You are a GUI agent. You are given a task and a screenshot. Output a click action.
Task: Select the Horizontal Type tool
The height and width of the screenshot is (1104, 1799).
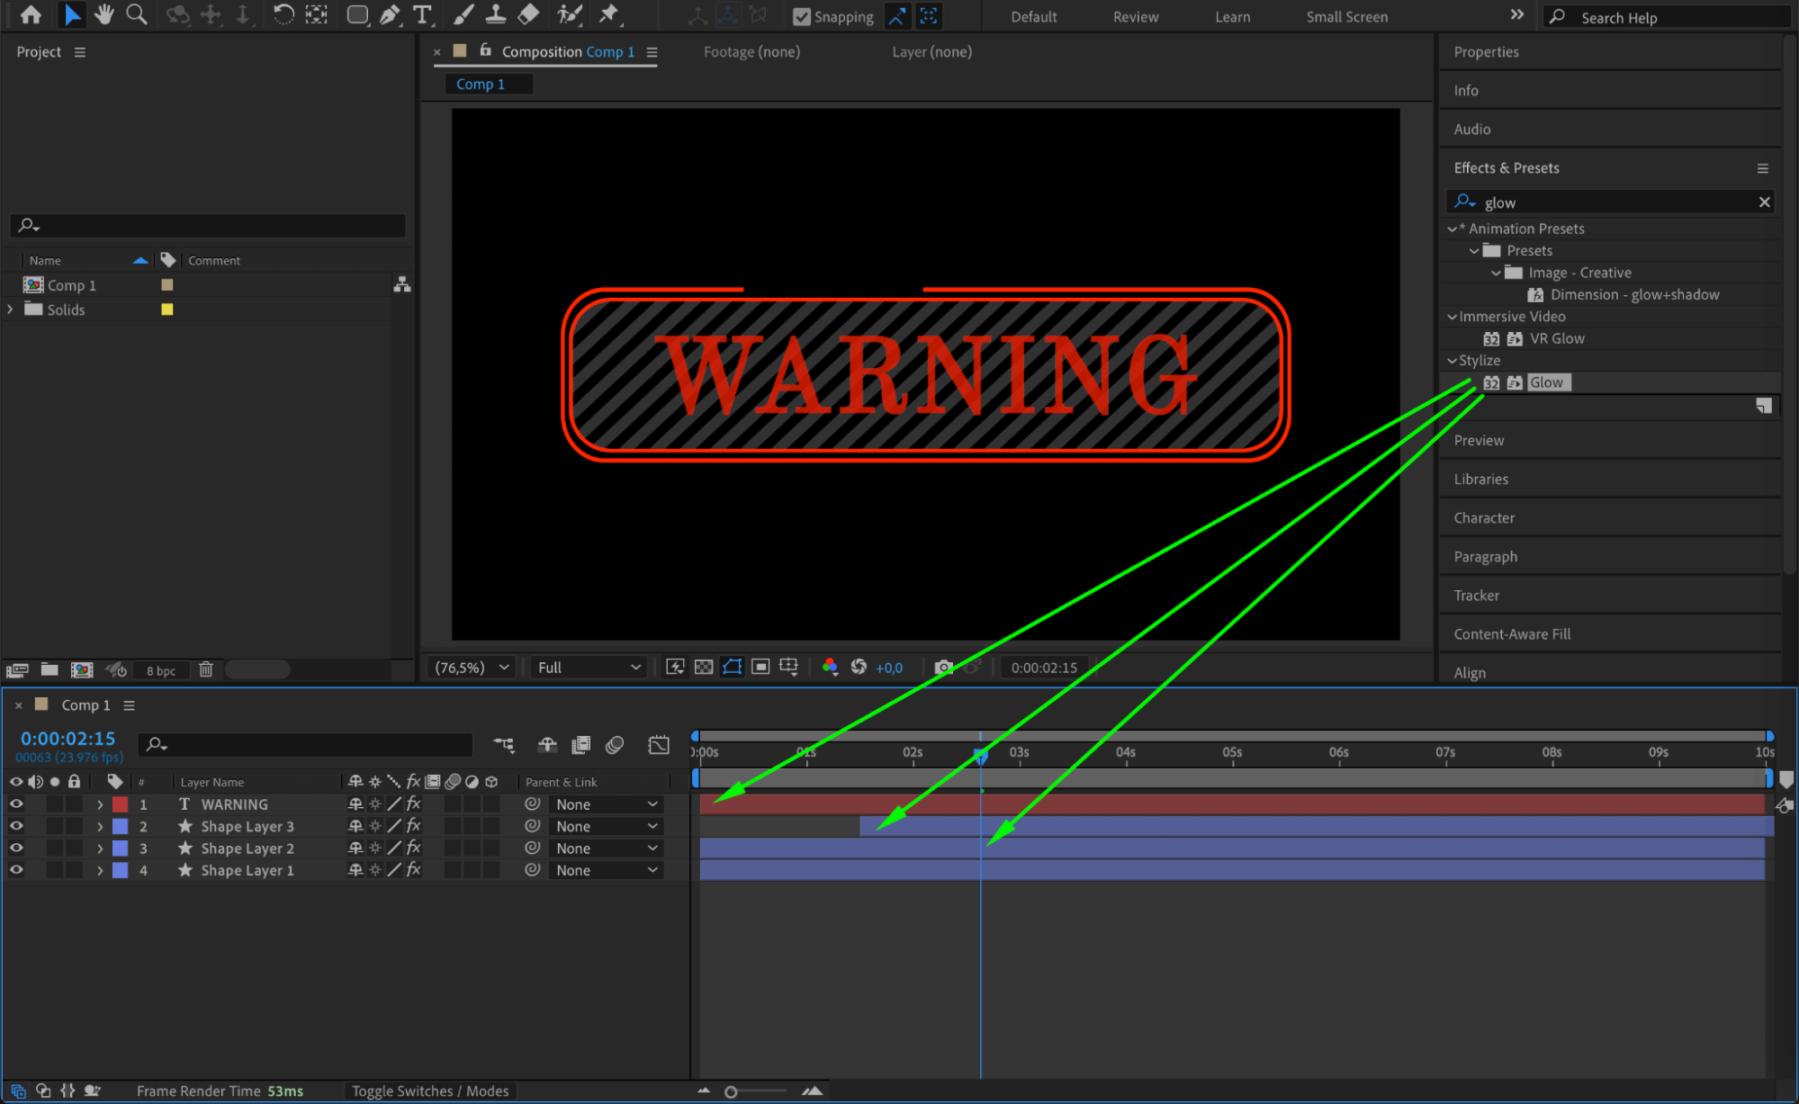point(421,14)
